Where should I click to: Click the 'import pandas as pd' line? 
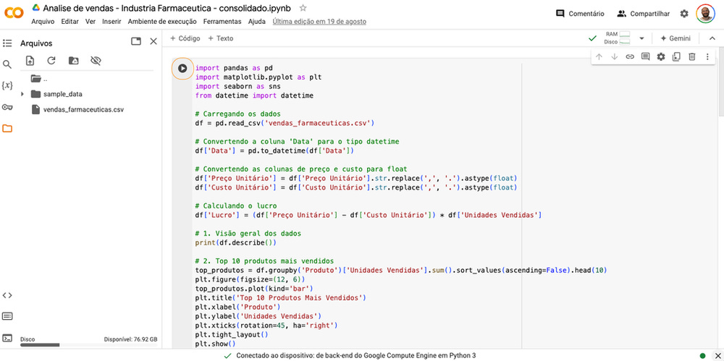[x=234, y=68]
